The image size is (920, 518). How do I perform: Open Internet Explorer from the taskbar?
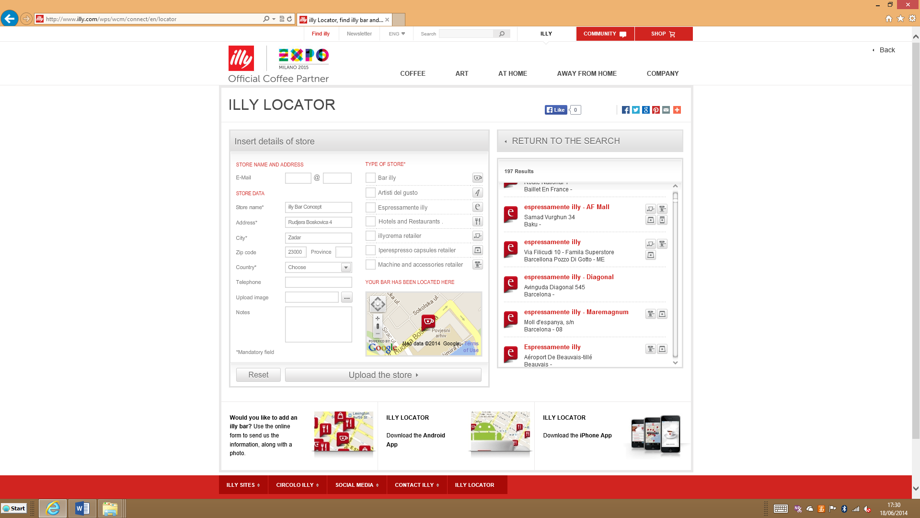click(53, 508)
